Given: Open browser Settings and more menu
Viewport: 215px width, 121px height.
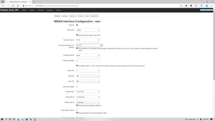Looking at the screenshot, I should click(x=212, y=6).
